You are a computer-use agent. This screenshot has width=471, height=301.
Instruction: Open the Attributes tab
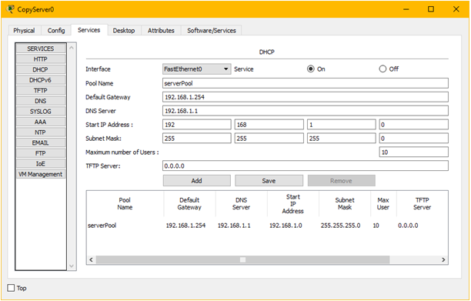pyautogui.click(x=161, y=31)
